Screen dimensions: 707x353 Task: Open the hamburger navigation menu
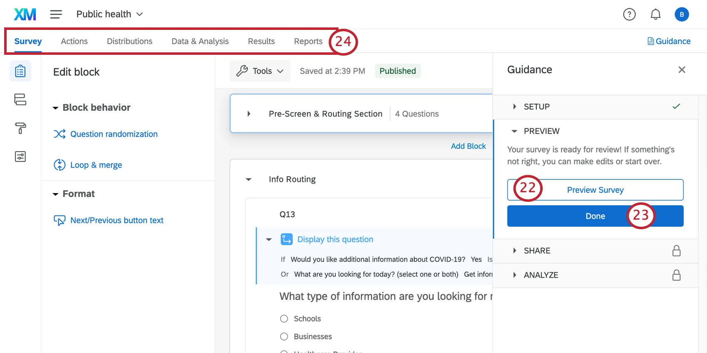56,15
